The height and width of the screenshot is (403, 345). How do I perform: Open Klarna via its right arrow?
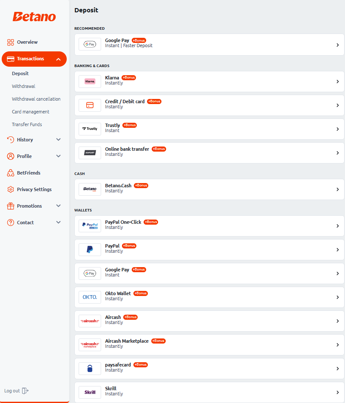337,82
